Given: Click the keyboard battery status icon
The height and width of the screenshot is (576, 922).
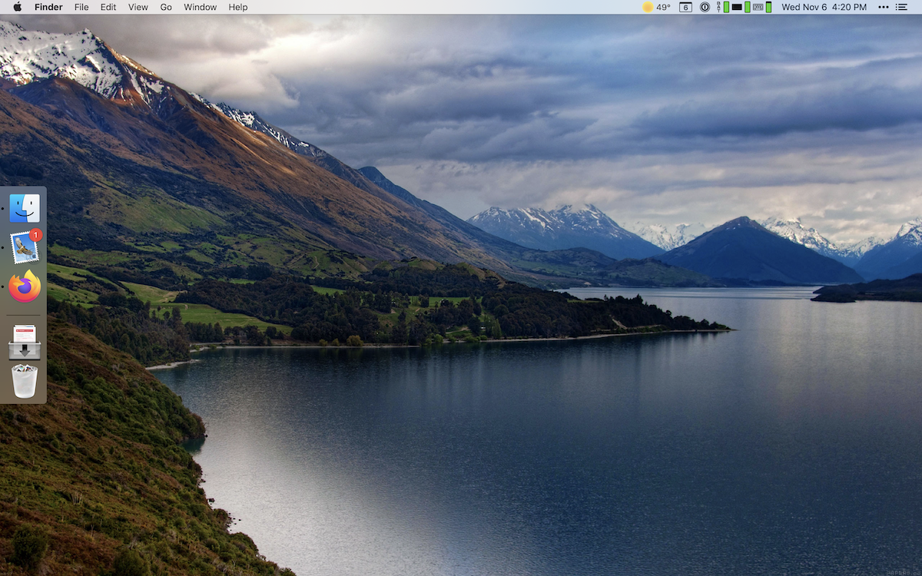Looking at the screenshot, I should 762,7.
